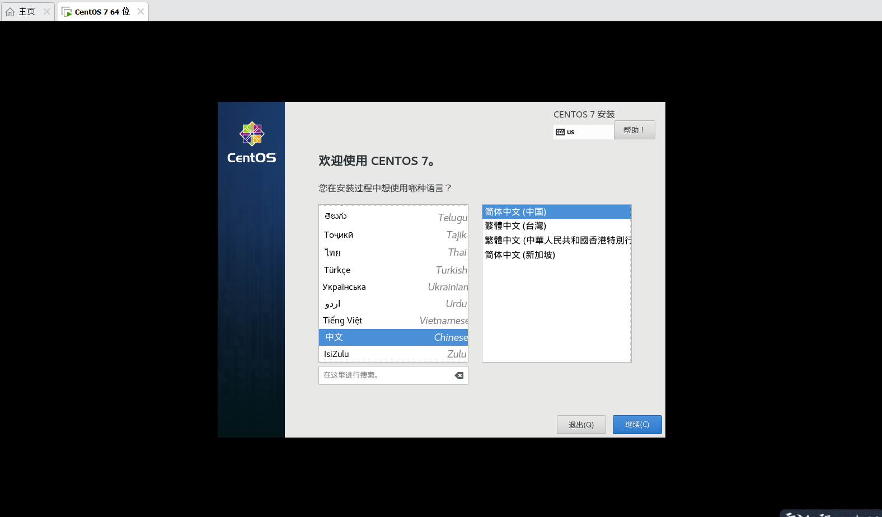The width and height of the screenshot is (882, 517).
Task: Select 简体中文 (新加坡) locale
Action: point(556,255)
